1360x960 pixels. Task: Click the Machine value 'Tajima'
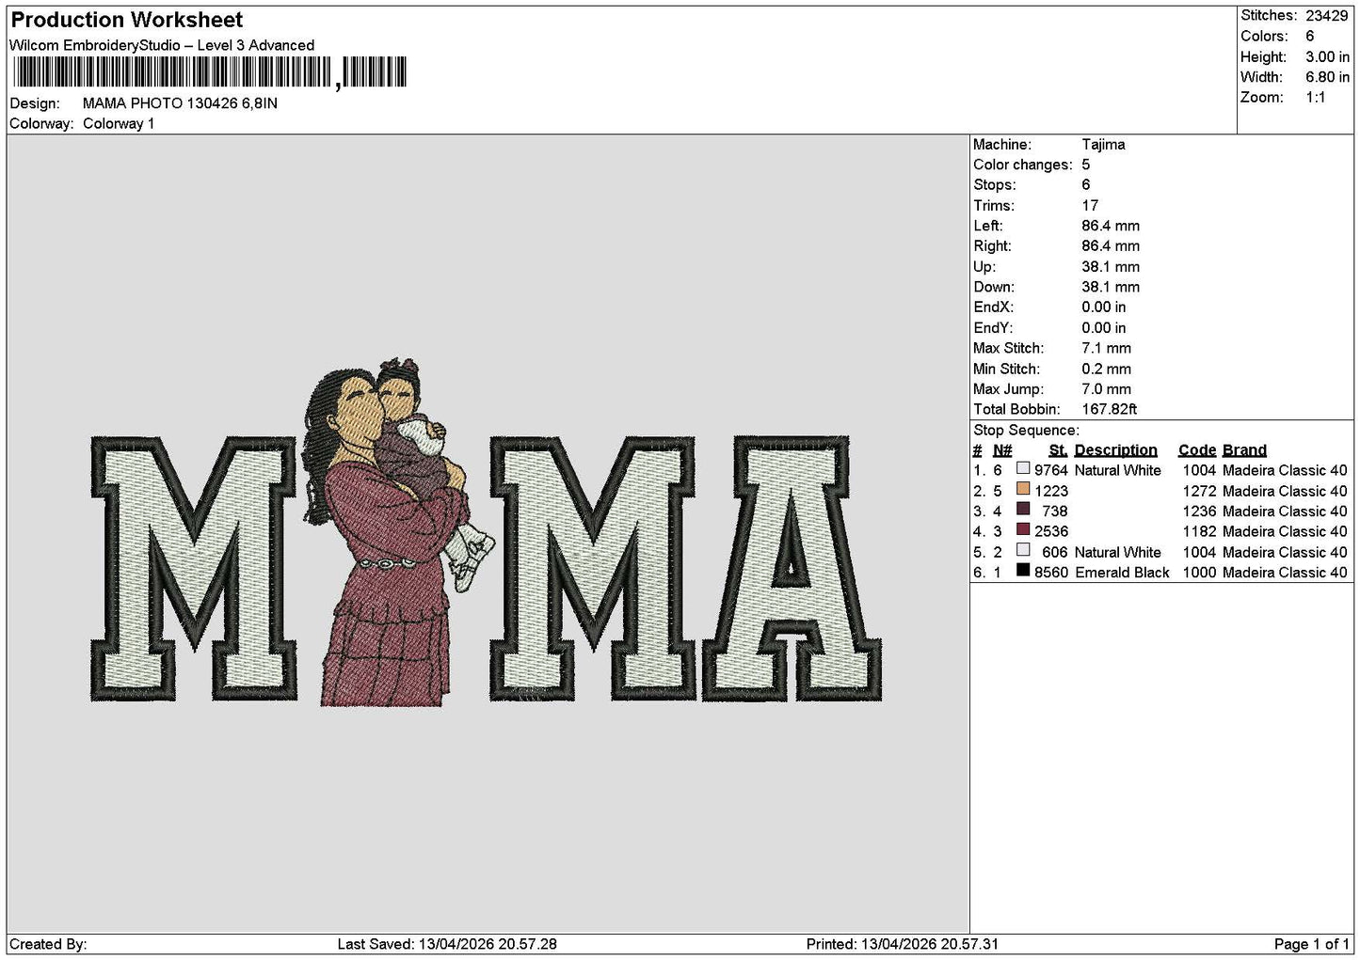tap(1103, 145)
